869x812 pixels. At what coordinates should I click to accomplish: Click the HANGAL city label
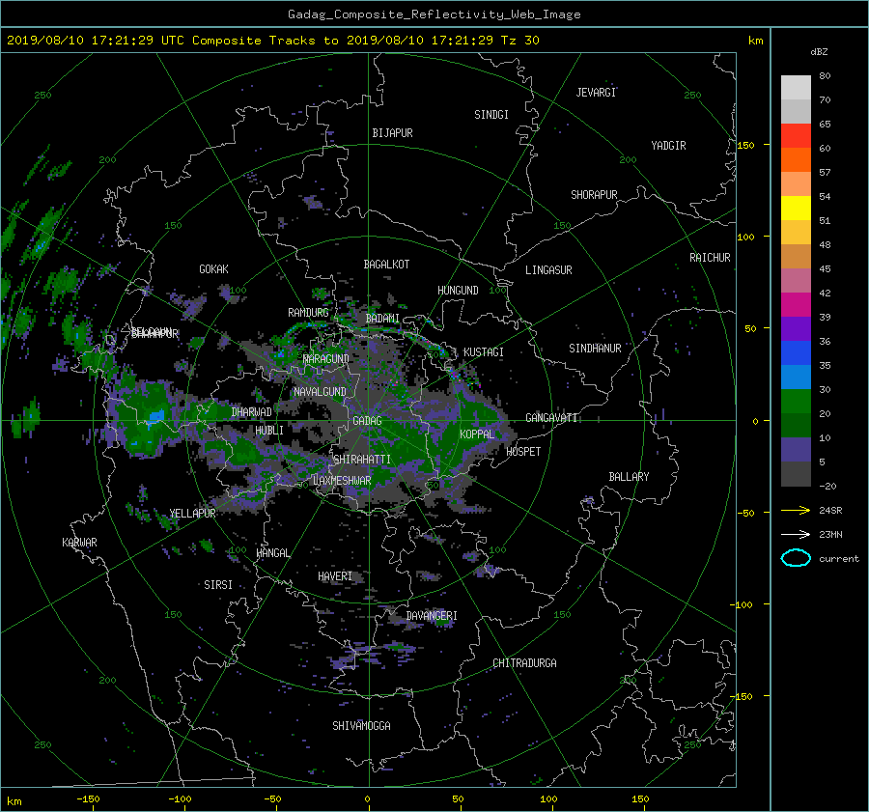272,553
